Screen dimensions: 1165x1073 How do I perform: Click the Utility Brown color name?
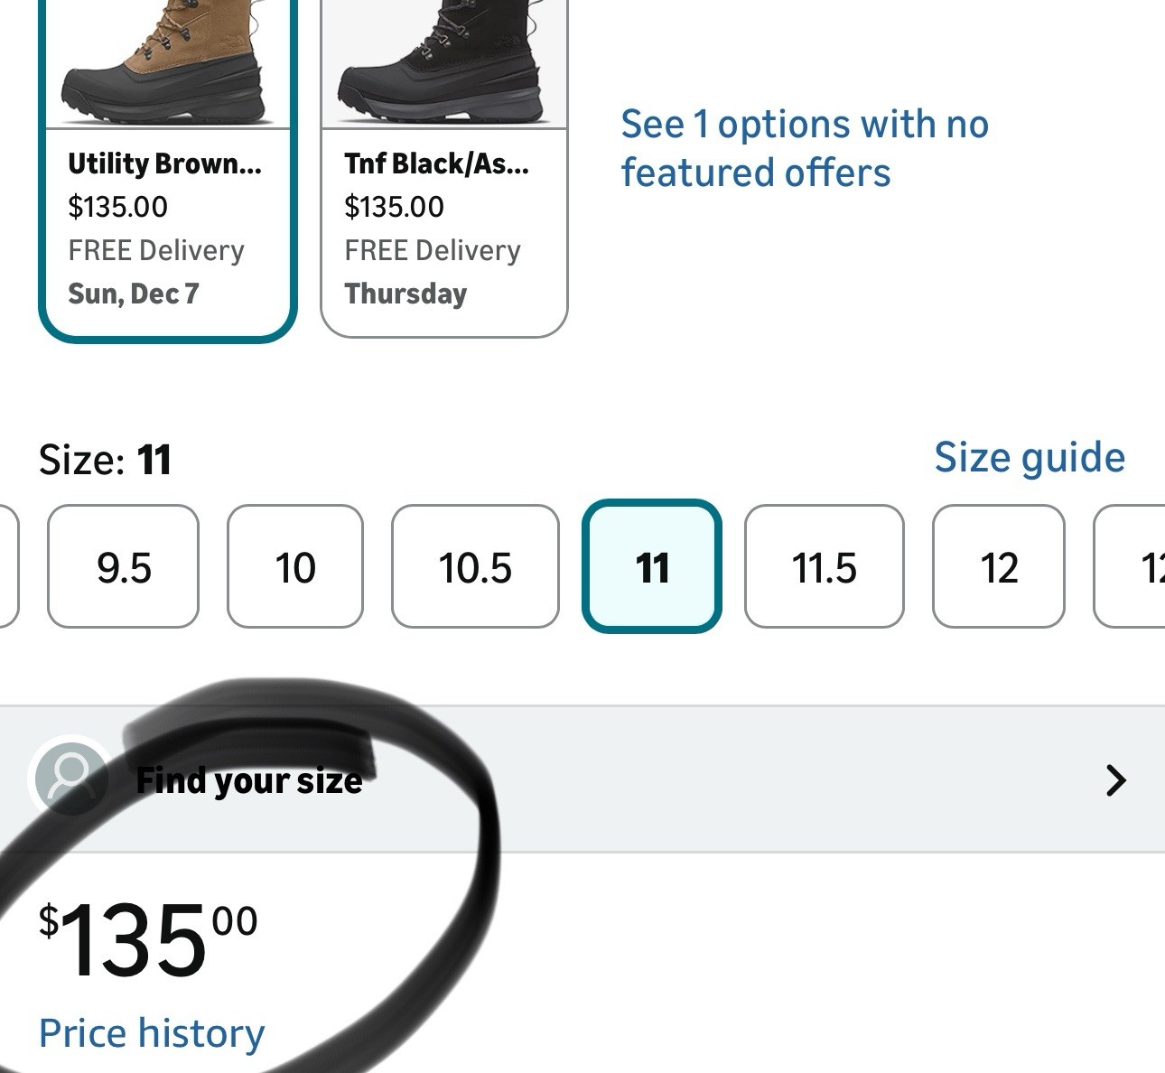[x=164, y=163]
